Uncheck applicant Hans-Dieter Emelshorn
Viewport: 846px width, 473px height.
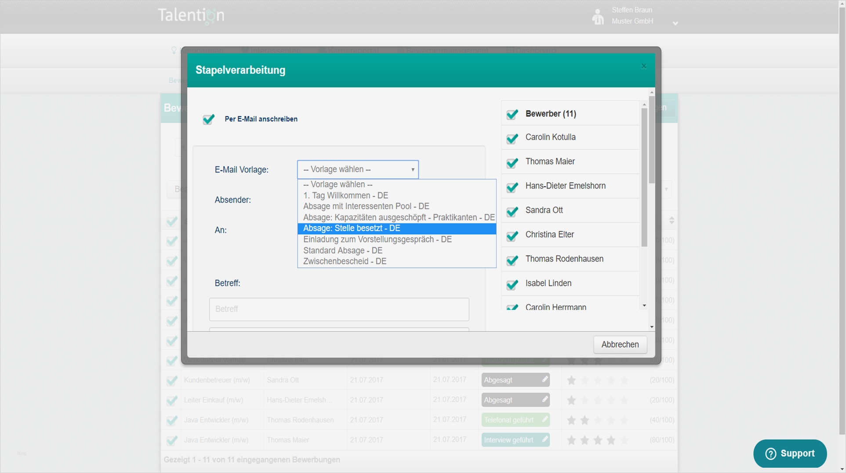click(x=512, y=187)
